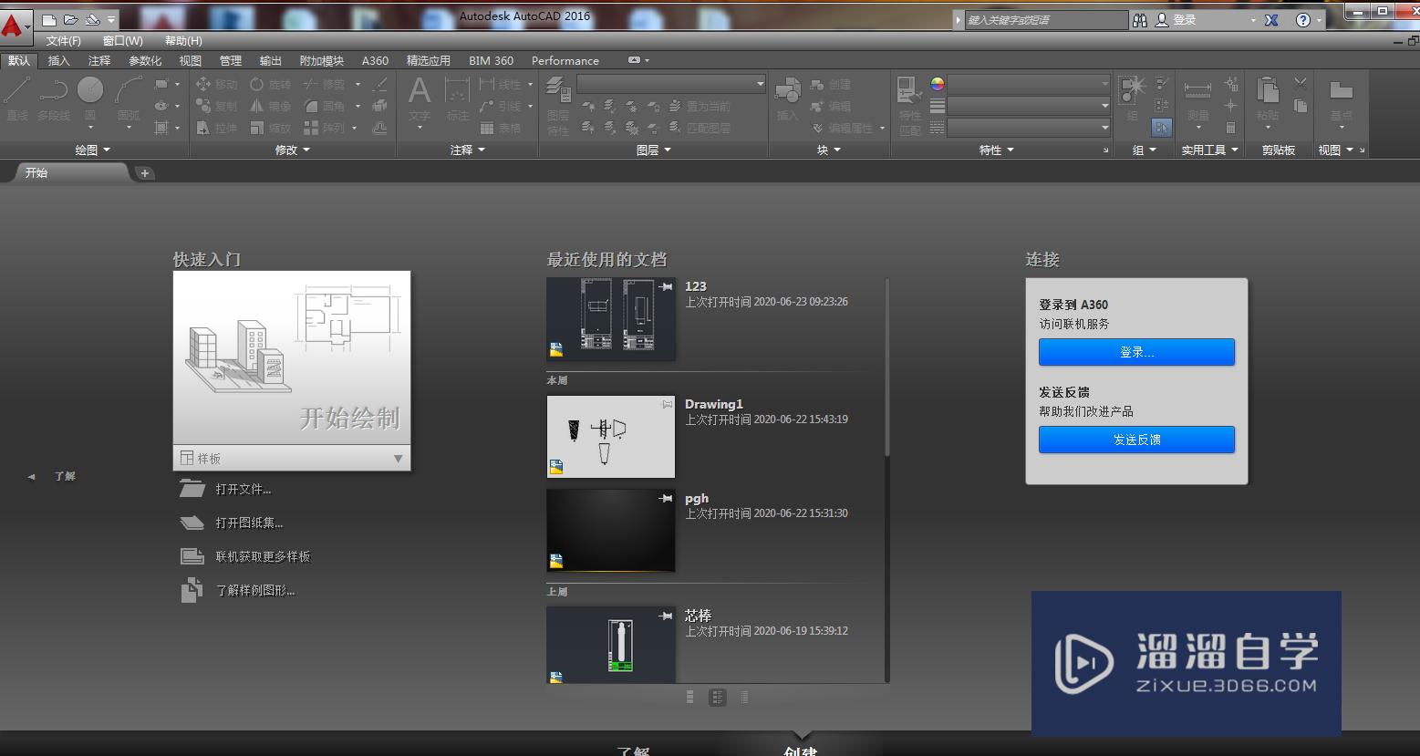This screenshot has width=1420, height=756.
Task: Expand the 绘图 panel flyout
Action: [93, 150]
